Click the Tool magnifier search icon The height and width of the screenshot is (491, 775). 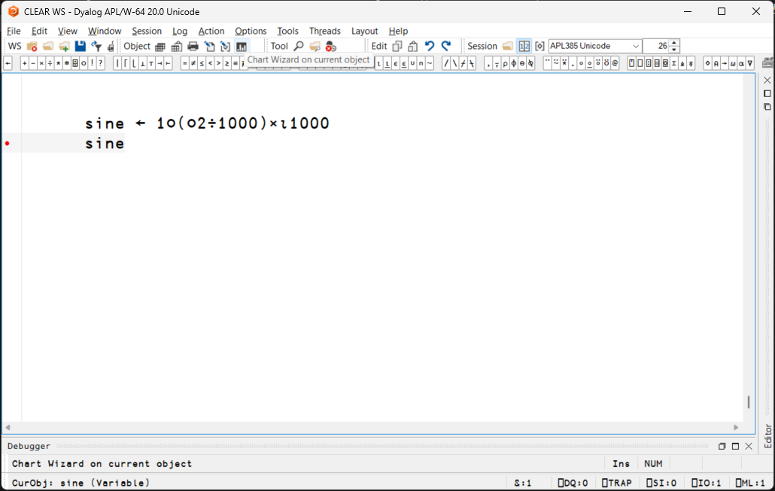pyautogui.click(x=299, y=47)
